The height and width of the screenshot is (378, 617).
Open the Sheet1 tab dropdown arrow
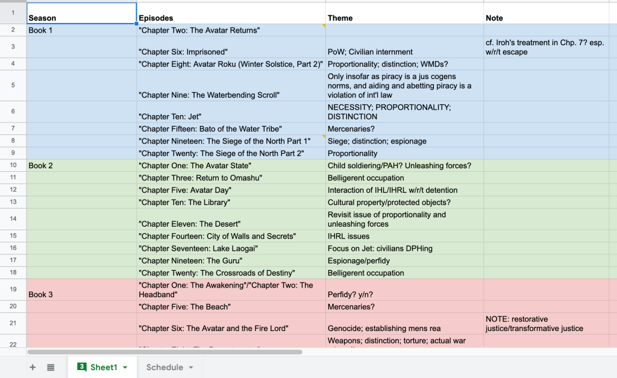point(125,367)
